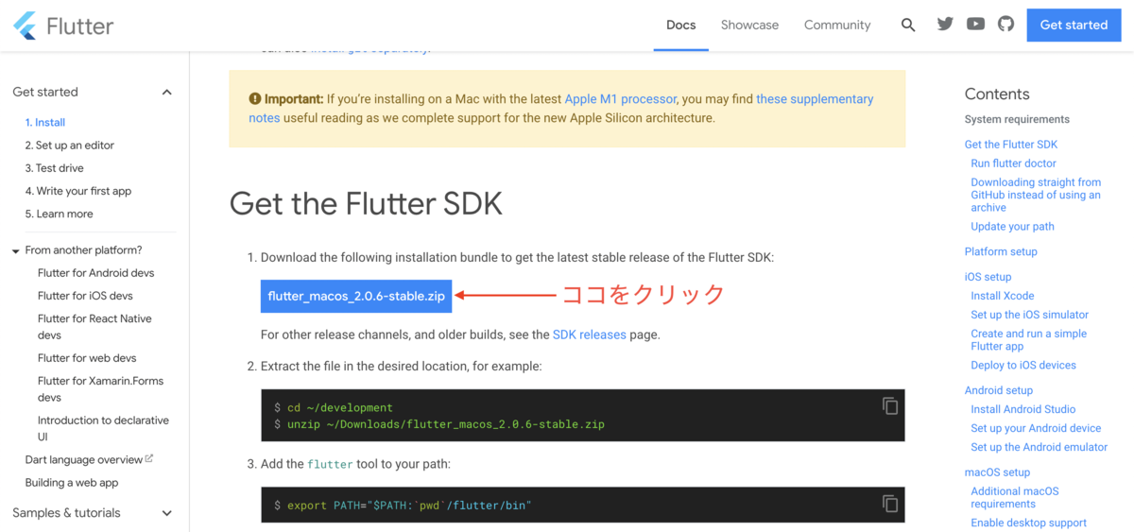The width and height of the screenshot is (1134, 532).
Task: Open Flutter for web devs
Action: pos(87,358)
